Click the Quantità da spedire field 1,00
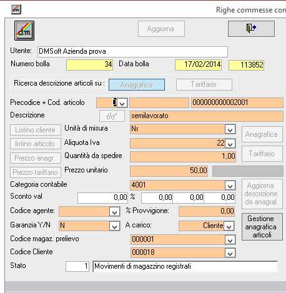 [x=183, y=157]
